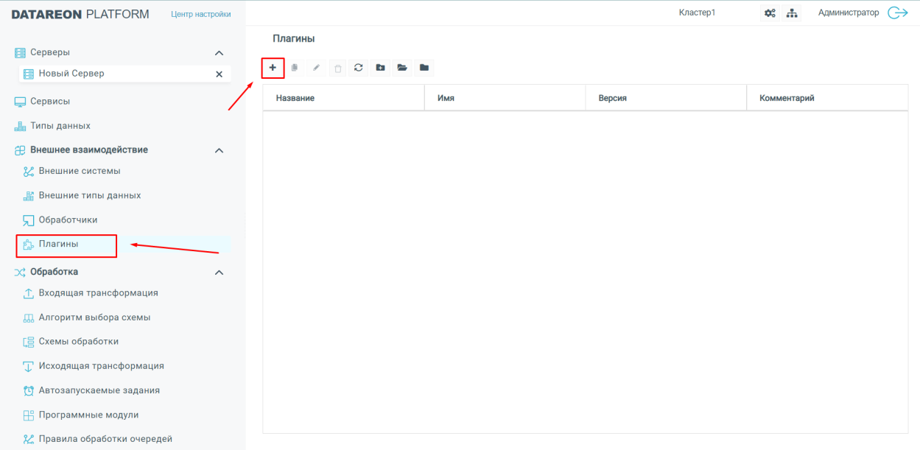Click the add-folder icon with plus sign
The image size is (920, 450).
pyautogui.click(x=380, y=68)
